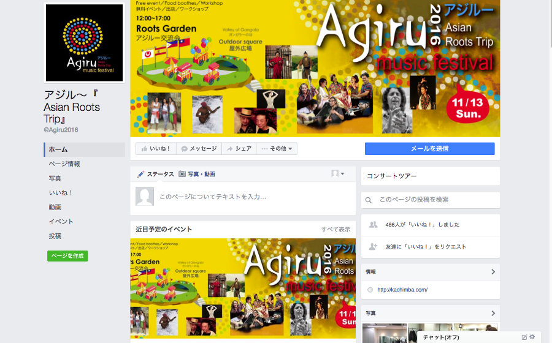This screenshot has height=343, width=552.
Task: Click 友達に「いいね！」をリクエスト link
Action: [x=426, y=247]
